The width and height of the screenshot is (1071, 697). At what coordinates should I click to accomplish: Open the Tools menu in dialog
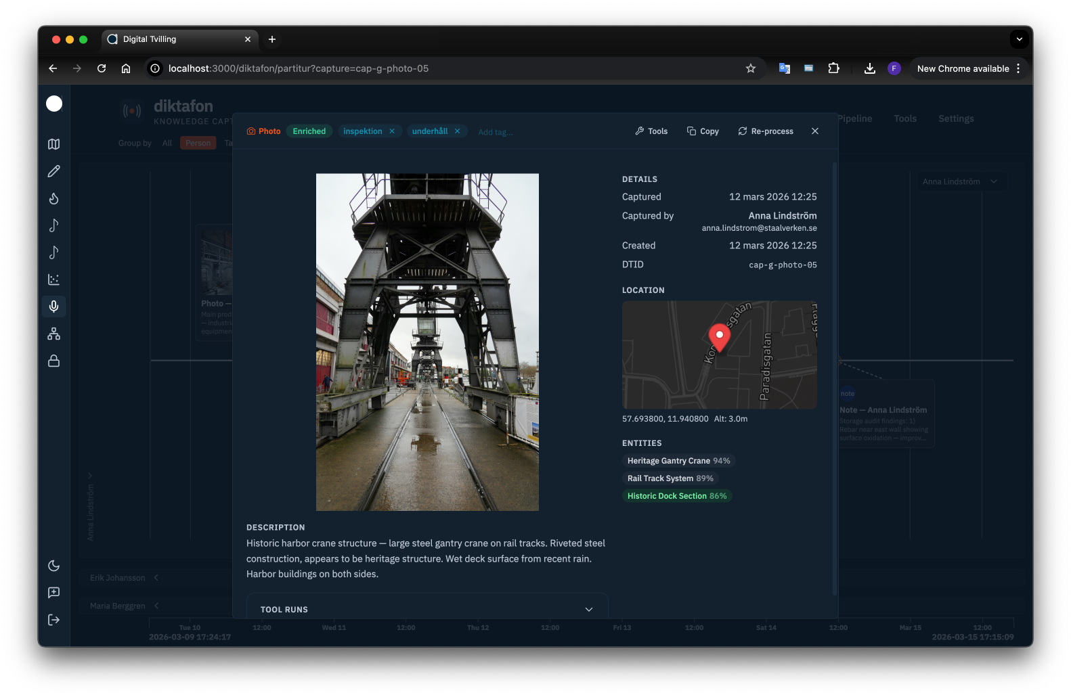click(x=651, y=131)
